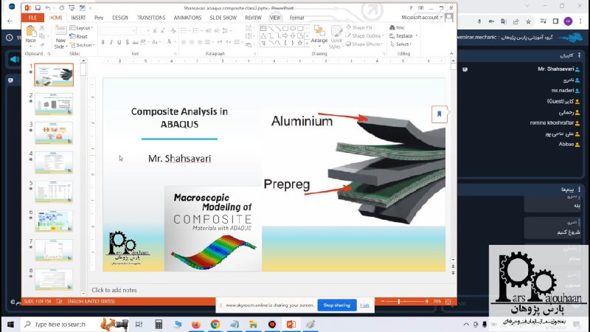Viewport: 590px width, 332px height.
Task: Select the oval shape in shapes gallery
Action: tap(292, 29)
